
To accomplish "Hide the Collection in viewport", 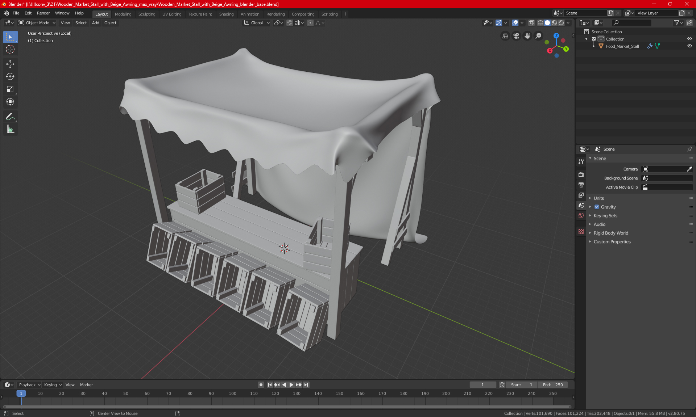I will (689, 39).
